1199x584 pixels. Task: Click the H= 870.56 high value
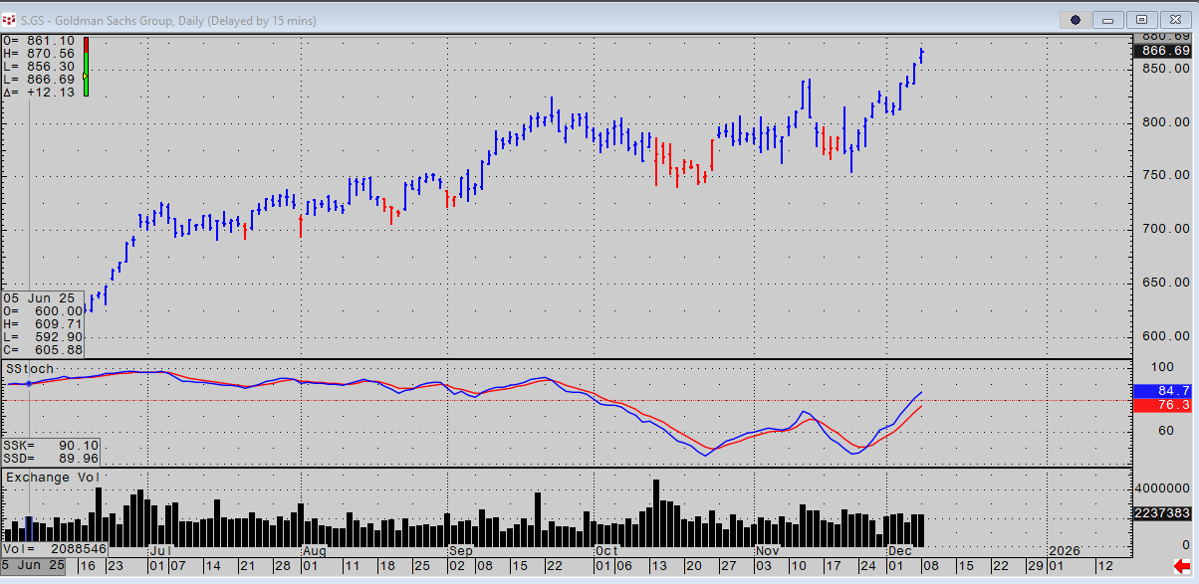40,54
